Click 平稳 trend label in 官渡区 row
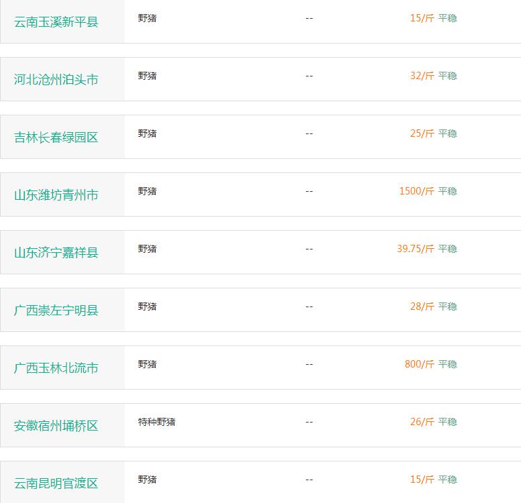This screenshot has height=503, width=521. click(x=447, y=480)
